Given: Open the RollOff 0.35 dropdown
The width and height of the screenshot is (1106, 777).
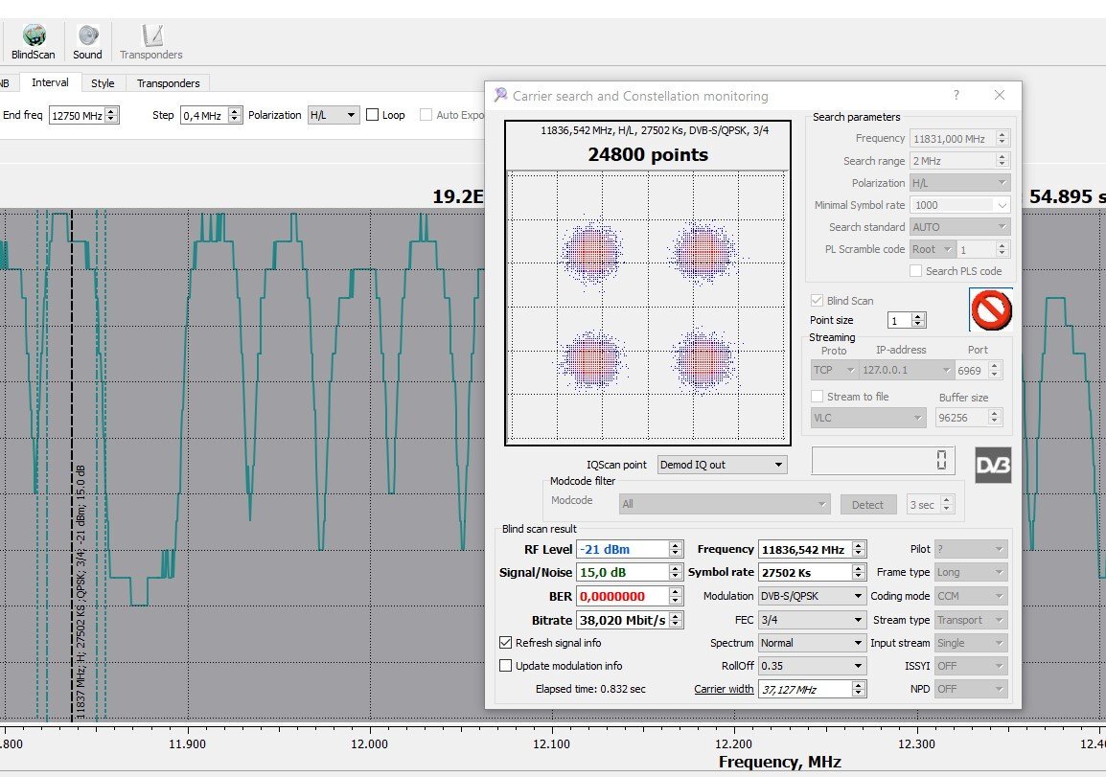Looking at the screenshot, I should pyautogui.click(x=812, y=666).
